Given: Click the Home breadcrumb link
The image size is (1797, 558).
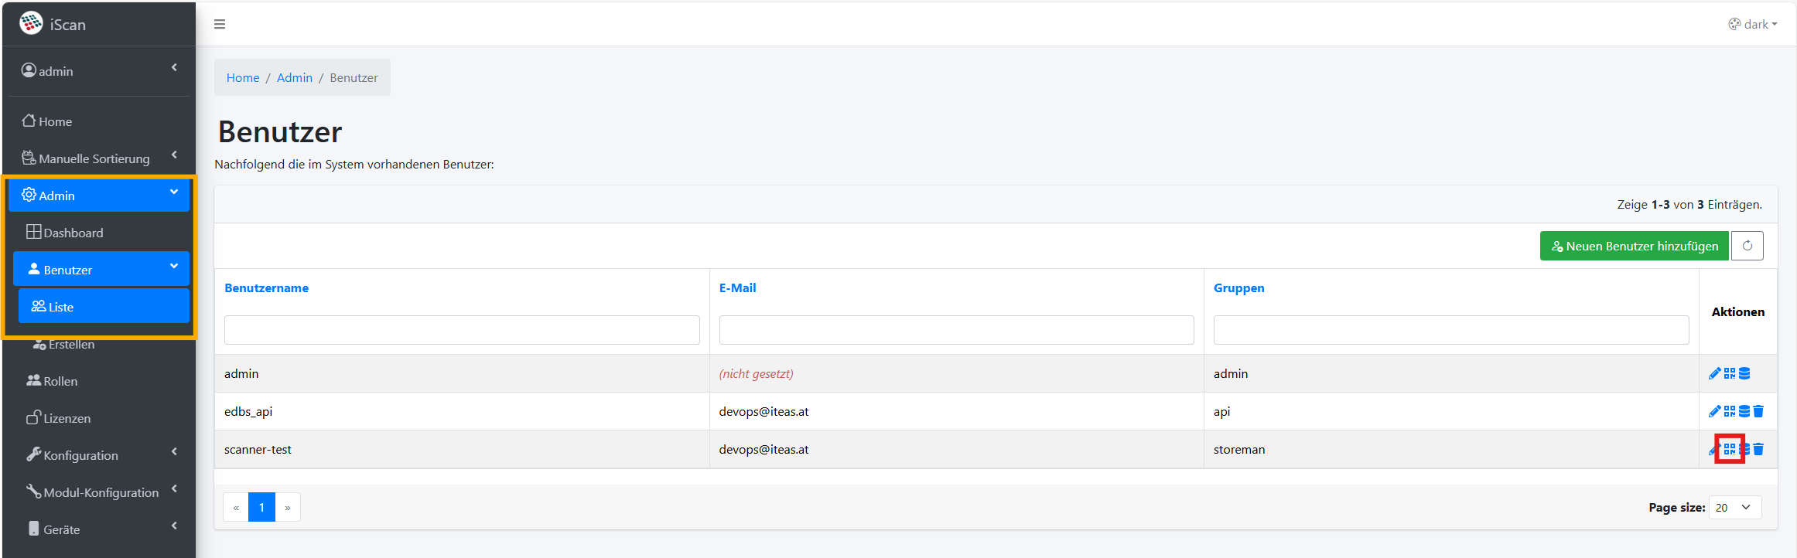Looking at the screenshot, I should [x=243, y=78].
